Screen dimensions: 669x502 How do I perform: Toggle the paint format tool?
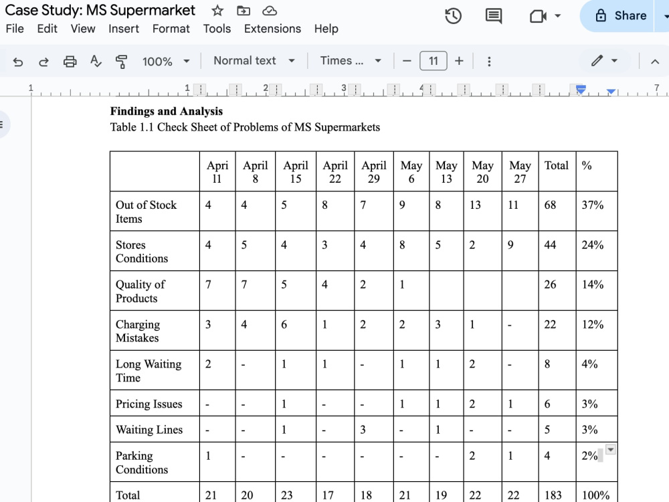[122, 62]
